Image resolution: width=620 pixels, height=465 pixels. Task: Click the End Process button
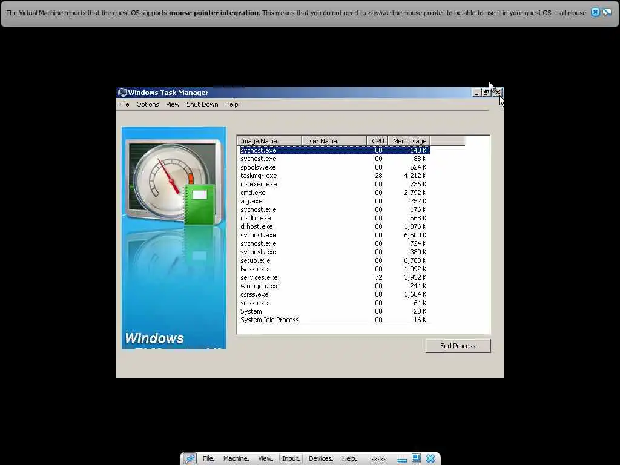click(x=458, y=346)
